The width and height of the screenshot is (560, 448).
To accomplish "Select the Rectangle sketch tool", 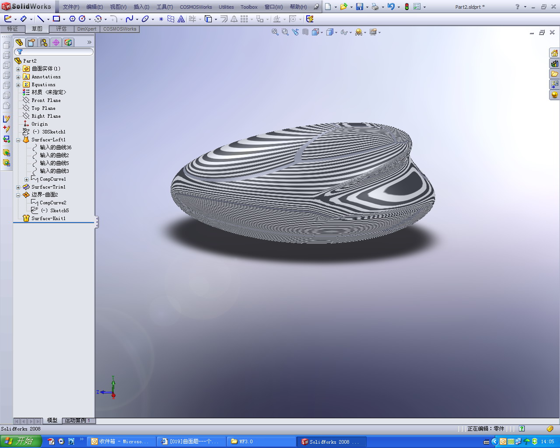I will [56, 19].
